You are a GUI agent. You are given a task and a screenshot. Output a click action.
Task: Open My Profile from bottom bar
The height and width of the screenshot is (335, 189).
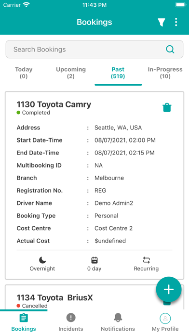(x=165, y=322)
